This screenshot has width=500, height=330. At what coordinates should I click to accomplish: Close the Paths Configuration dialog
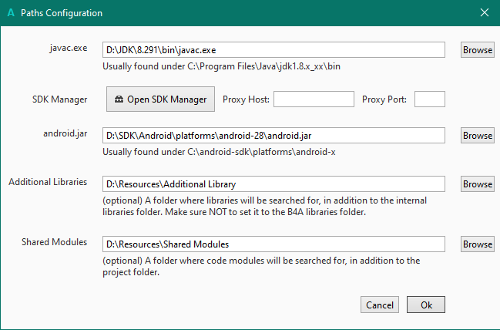pos(485,13)
